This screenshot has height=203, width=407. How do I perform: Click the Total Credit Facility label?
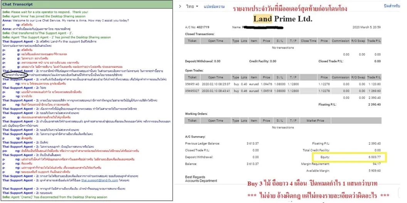tap(316, 150)
